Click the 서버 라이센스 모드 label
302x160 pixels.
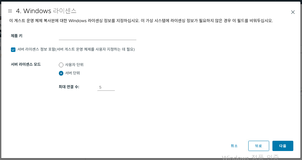coord(26,64)
